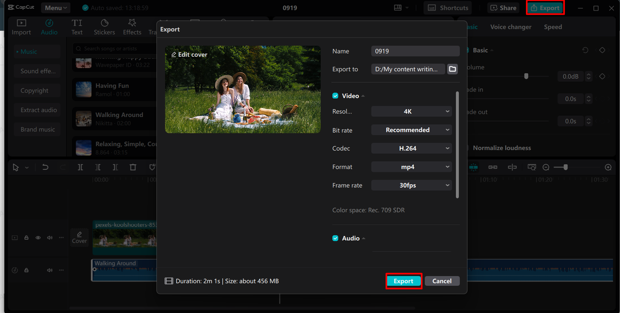The image size is (620, 313).
Task: Select the Brand music category
Action: point(37,129)
